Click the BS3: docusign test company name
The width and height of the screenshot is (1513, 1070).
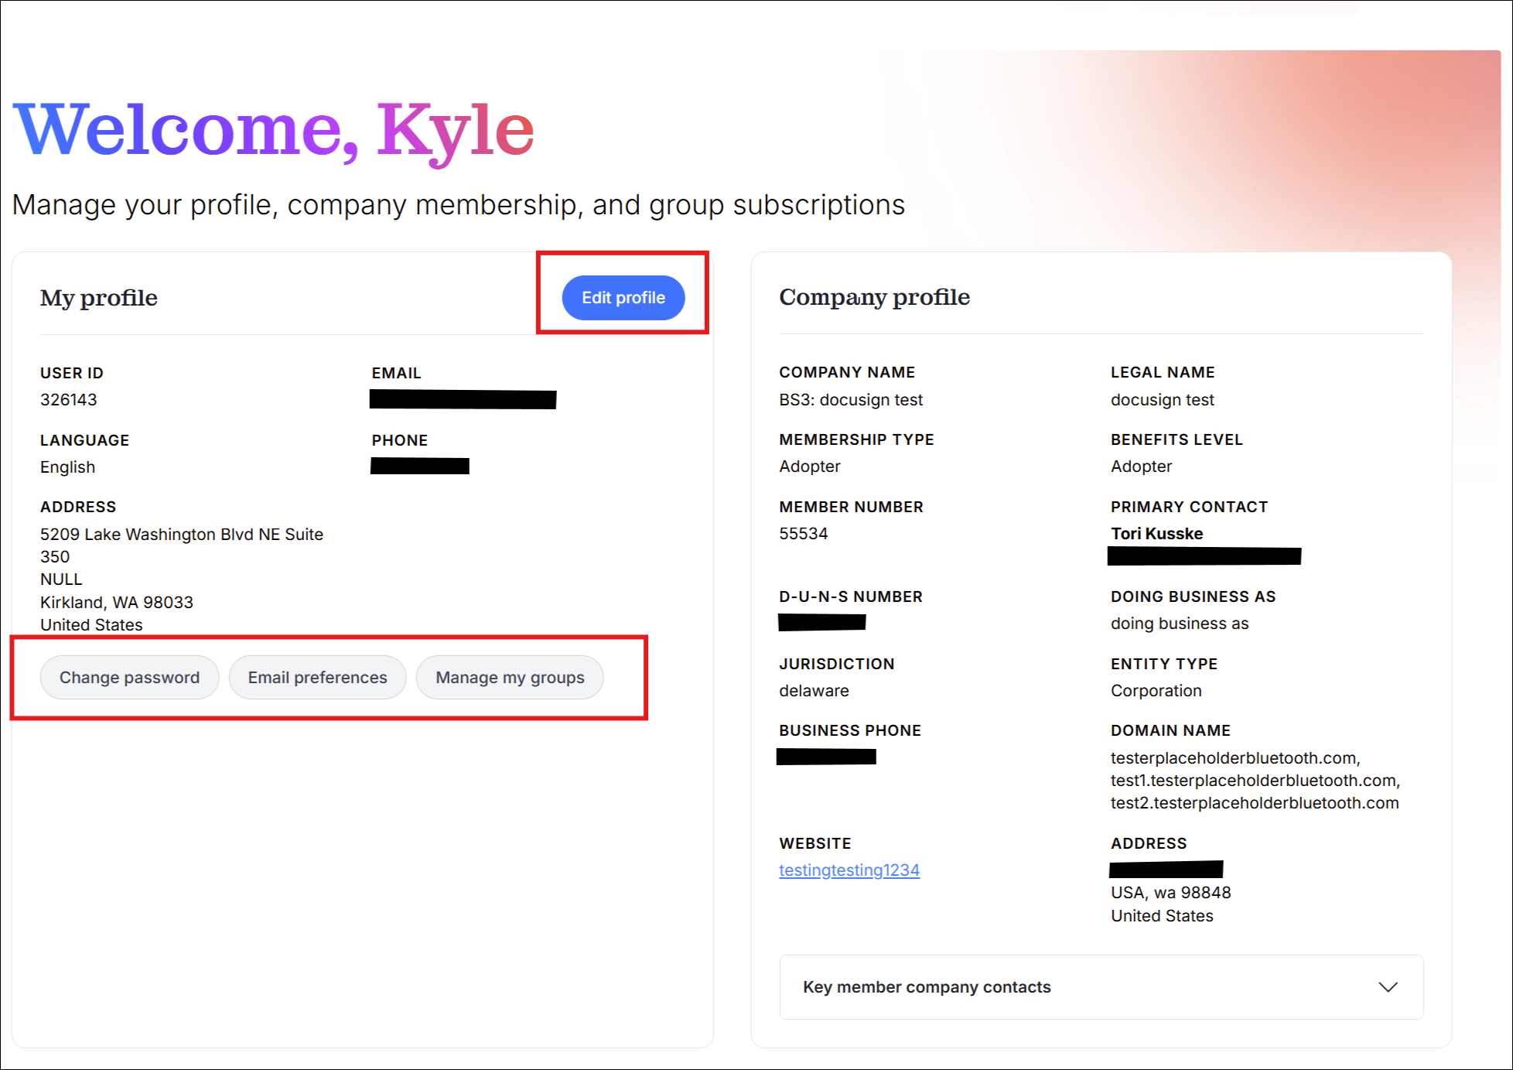(851, 400)
